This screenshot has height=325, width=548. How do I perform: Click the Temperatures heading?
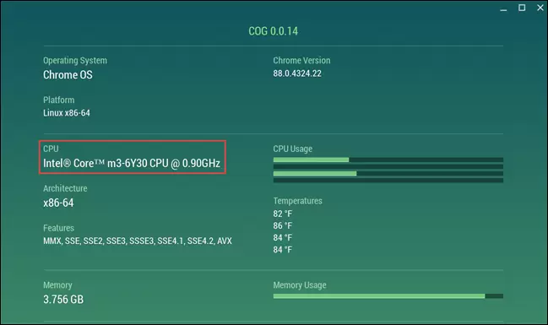pyautogui.click(x=298, y=201)
